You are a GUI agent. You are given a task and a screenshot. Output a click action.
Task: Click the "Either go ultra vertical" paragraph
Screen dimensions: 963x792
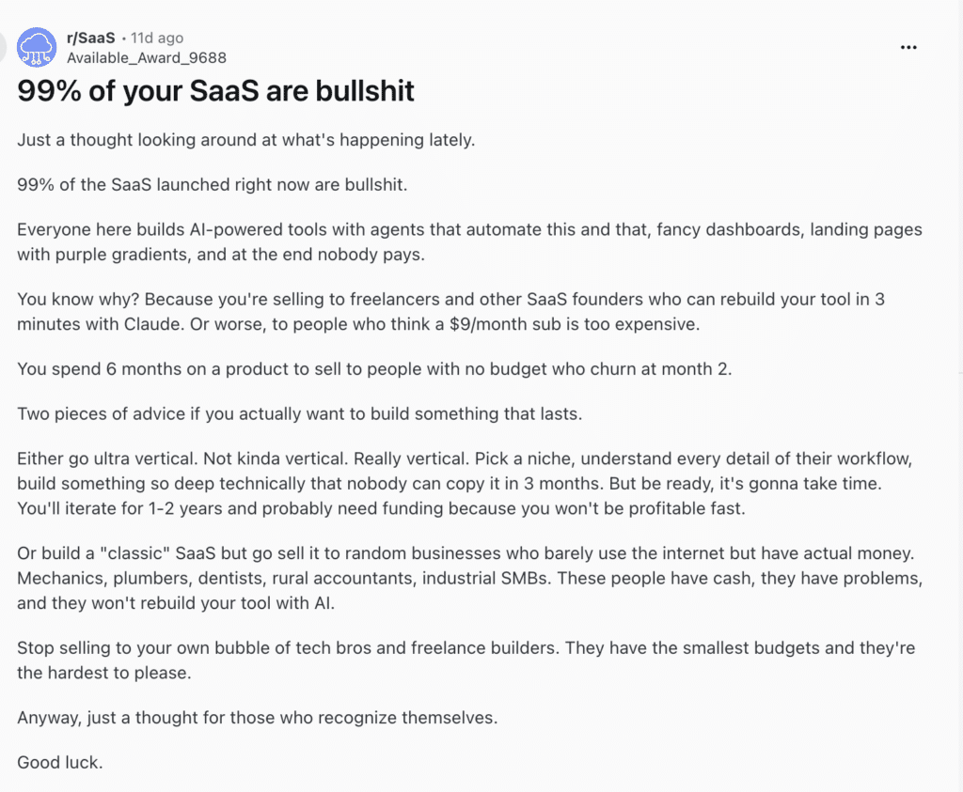click(465, 484)
